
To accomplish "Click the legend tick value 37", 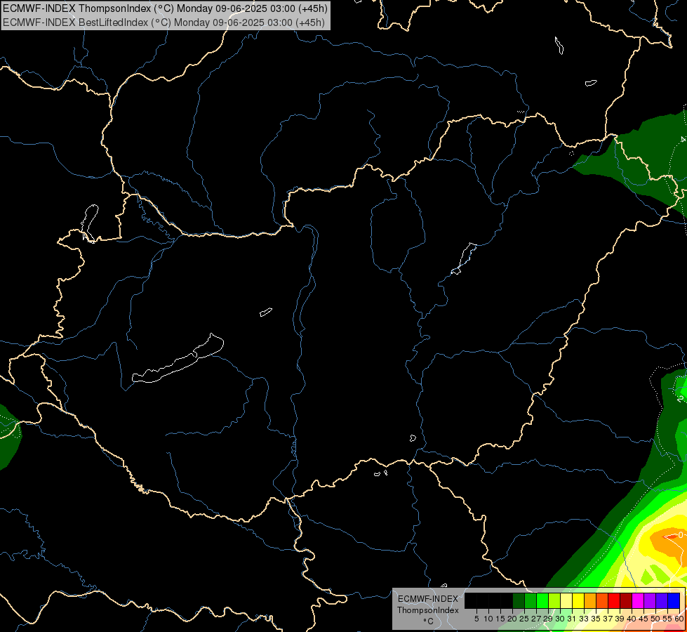I will 608,619.
